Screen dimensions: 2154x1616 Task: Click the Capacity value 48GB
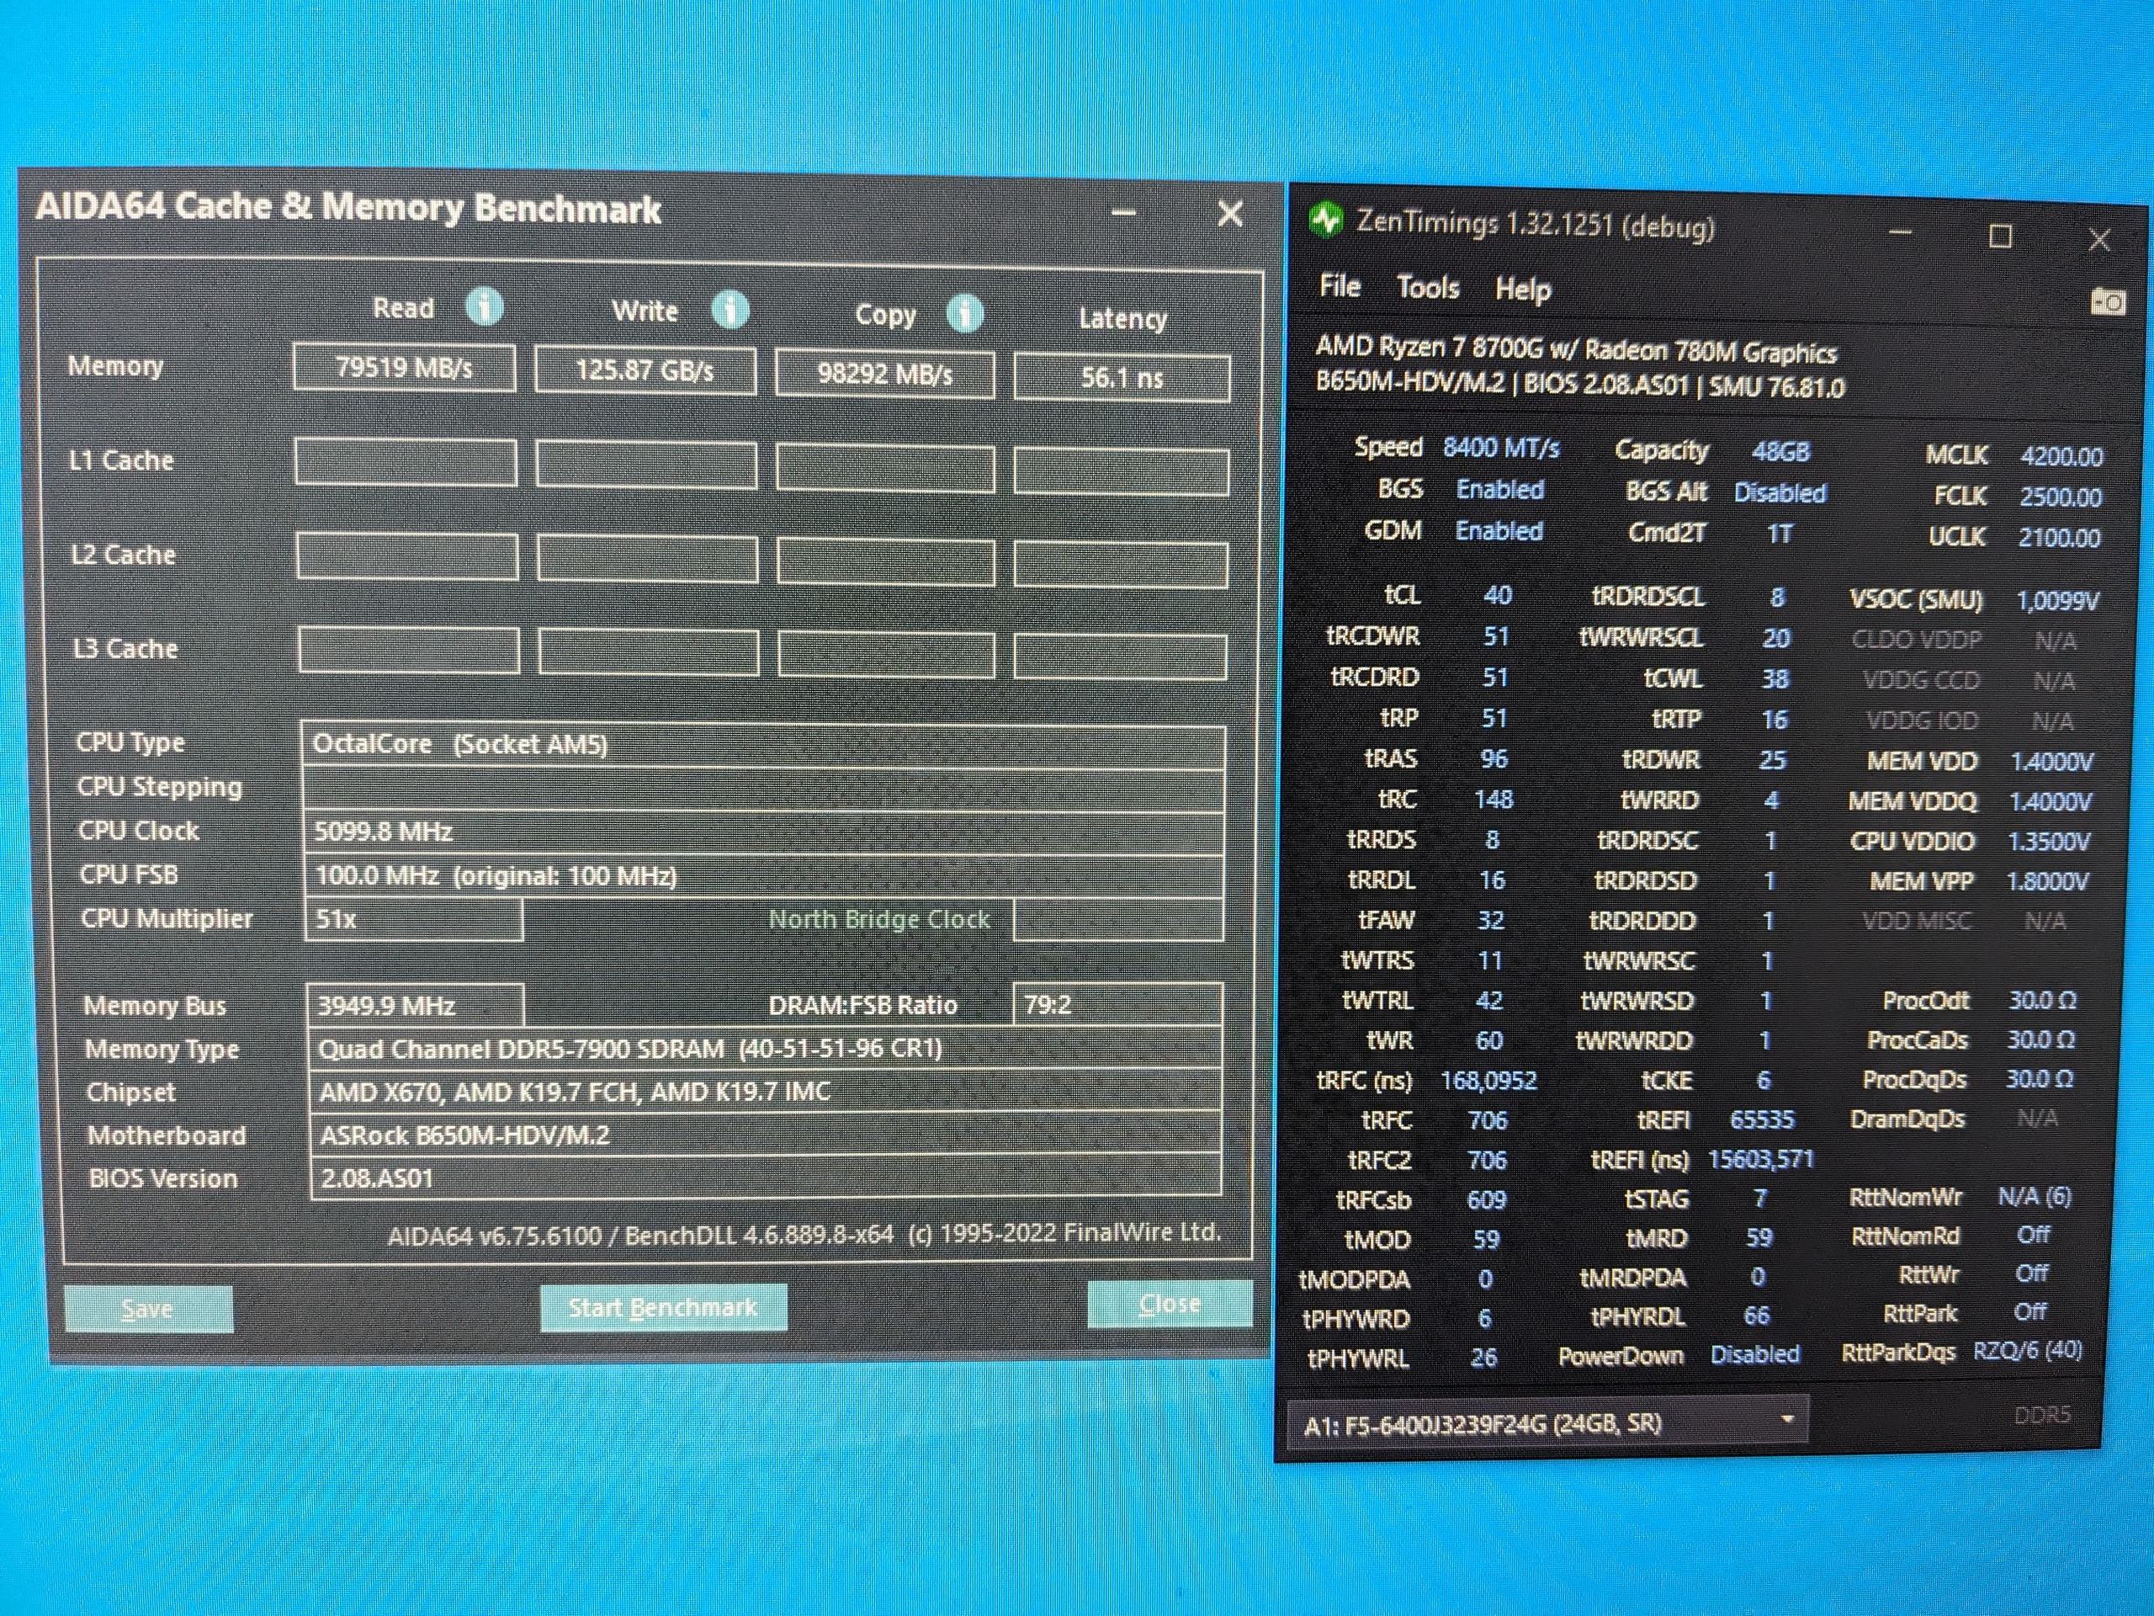1780,451
